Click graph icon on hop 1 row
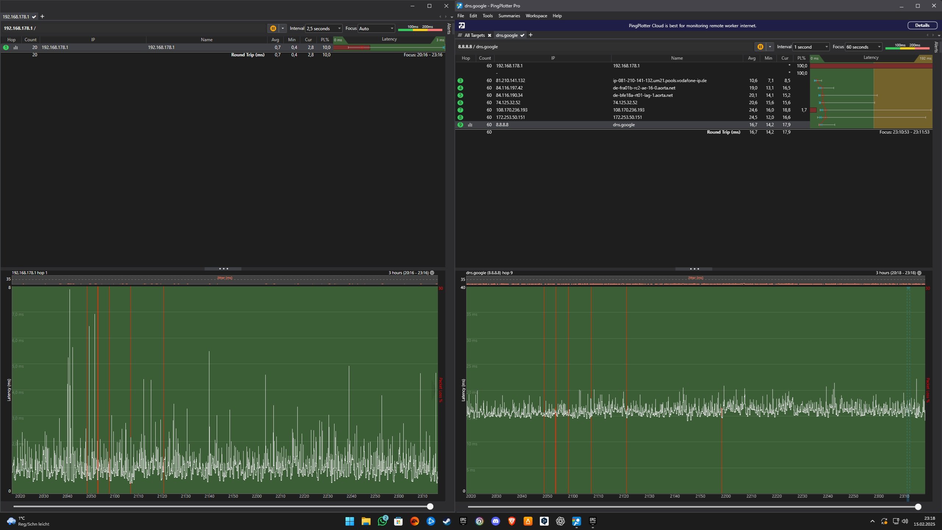The width and height of the screenshot is (942, 530). point(15,47)
